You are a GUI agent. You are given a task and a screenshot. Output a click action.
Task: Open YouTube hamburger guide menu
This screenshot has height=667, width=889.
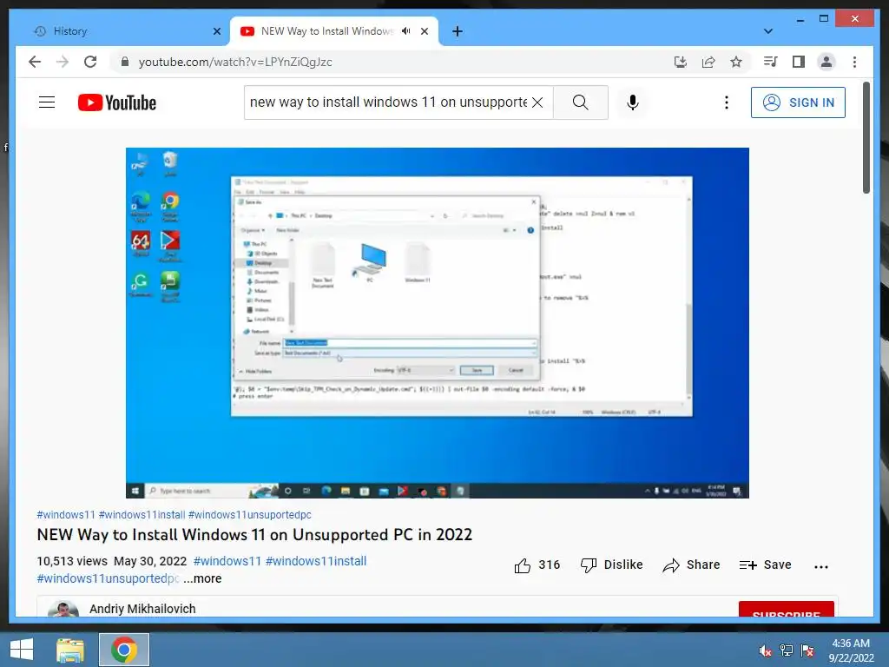point(47,102)
